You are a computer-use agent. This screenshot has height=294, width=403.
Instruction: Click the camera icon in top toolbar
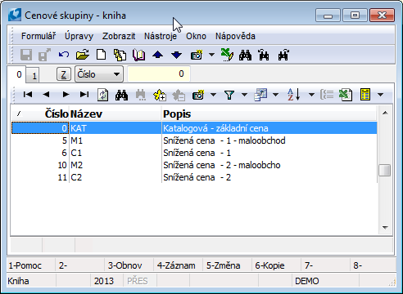pos(197,55)
